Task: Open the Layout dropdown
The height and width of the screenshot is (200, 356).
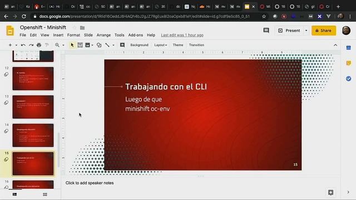Action: [x=161, y=45]
